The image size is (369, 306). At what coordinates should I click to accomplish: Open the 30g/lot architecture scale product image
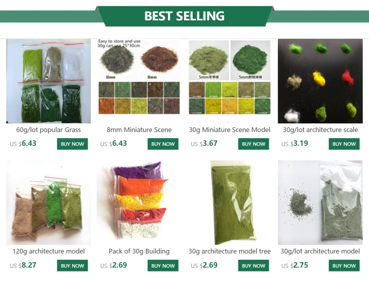320,81
